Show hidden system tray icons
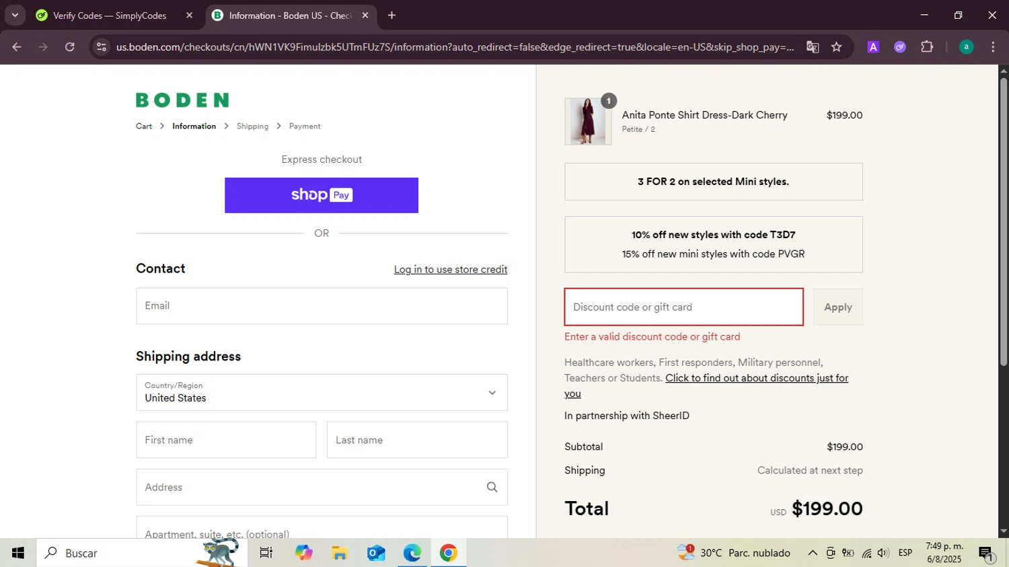 point(813,553)
